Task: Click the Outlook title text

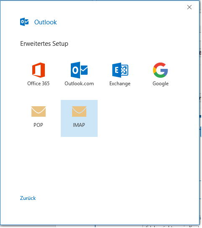Action: tap(46, 22)
